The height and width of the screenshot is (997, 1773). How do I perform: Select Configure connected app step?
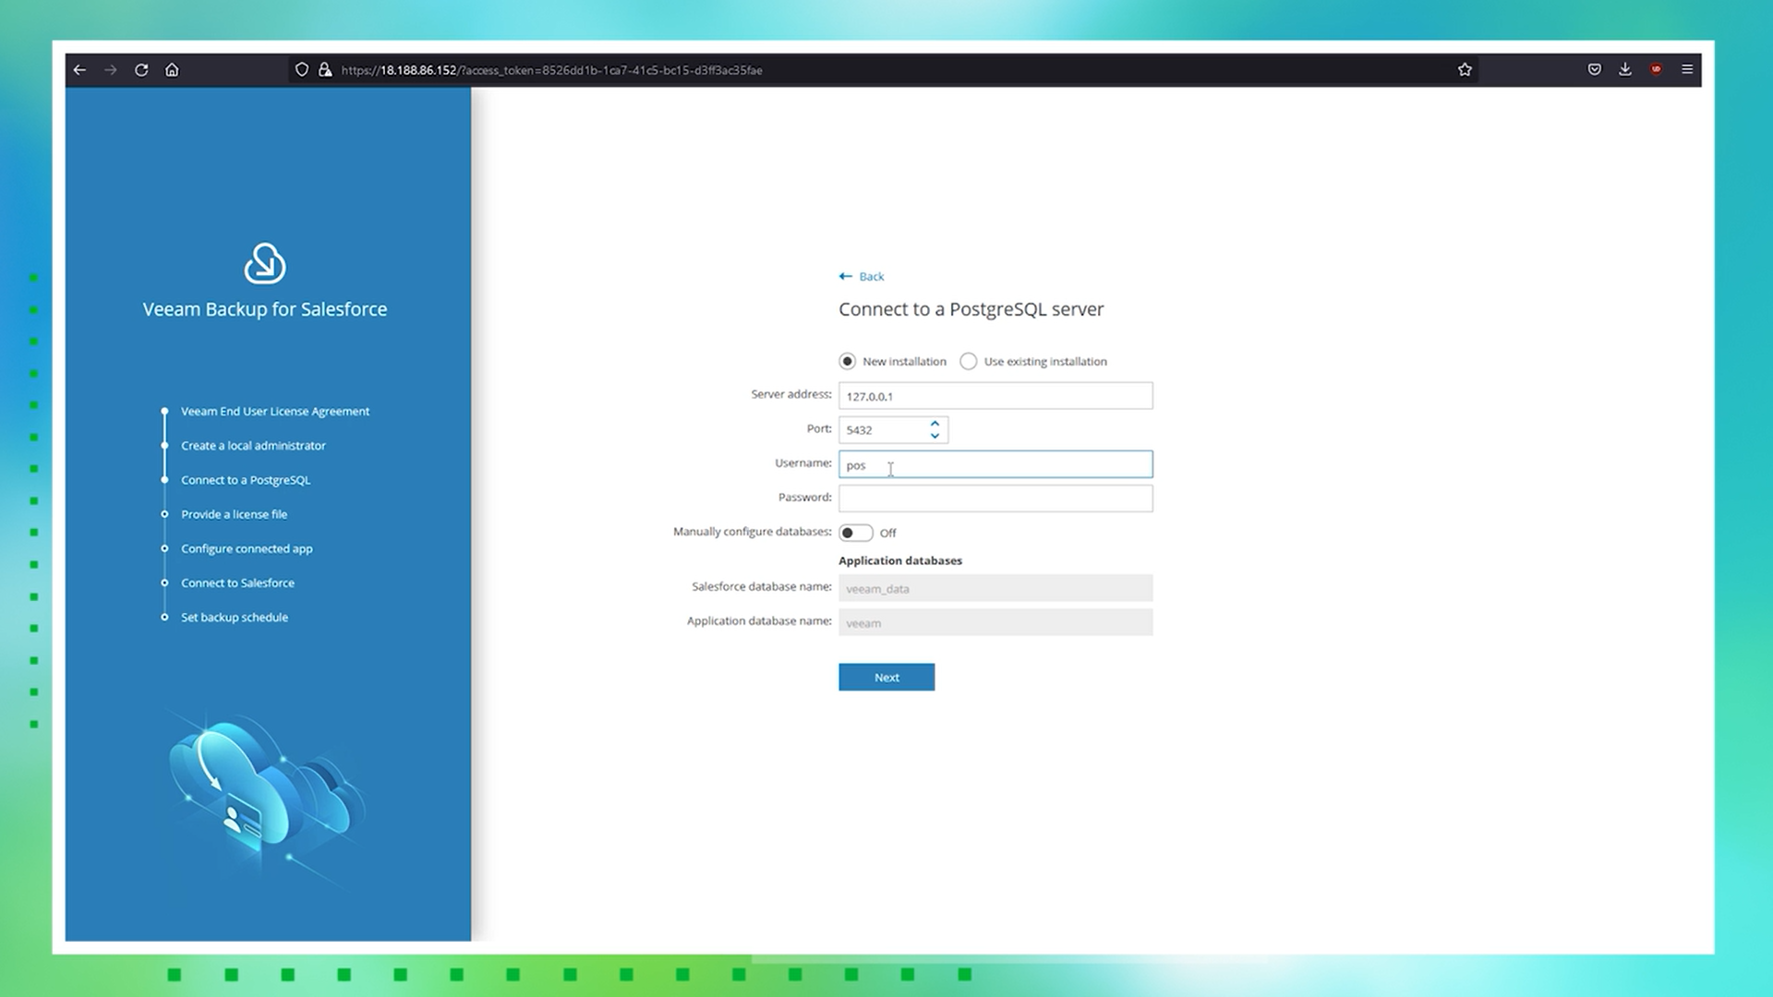point(247,548)
